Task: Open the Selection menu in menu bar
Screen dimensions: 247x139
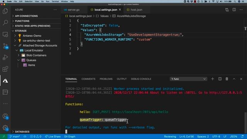Action: click(x=29, y=2)
